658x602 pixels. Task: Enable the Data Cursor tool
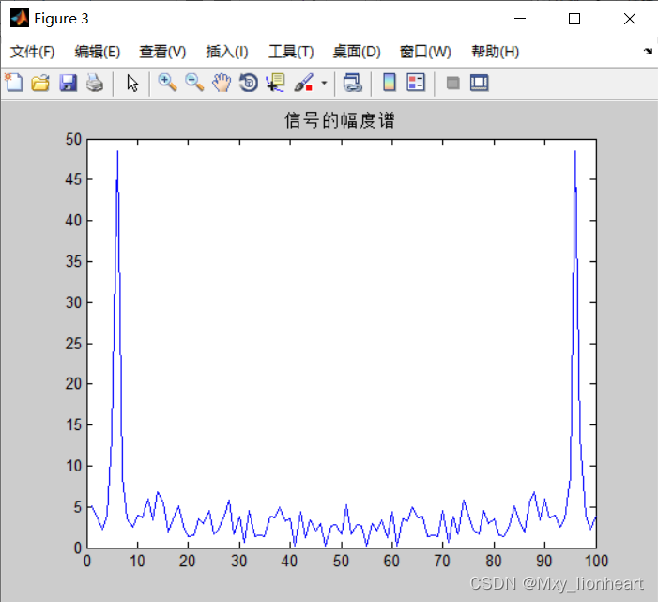pos(276,83)
